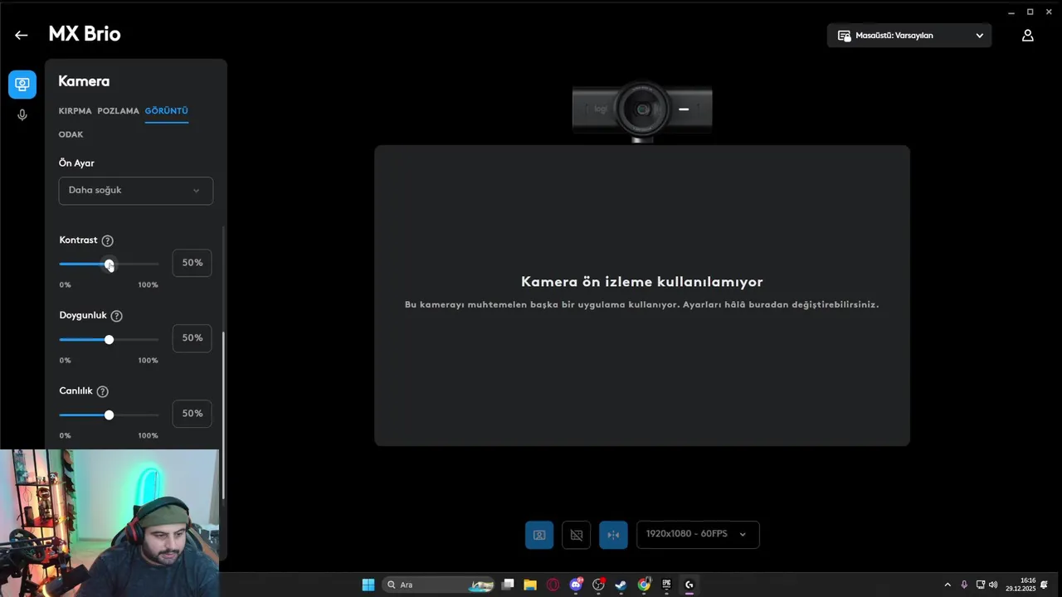The image size is (1062, 597).
Task: Open Epic Games Launcher from the taskbar
Action: [x=666, y=585]
